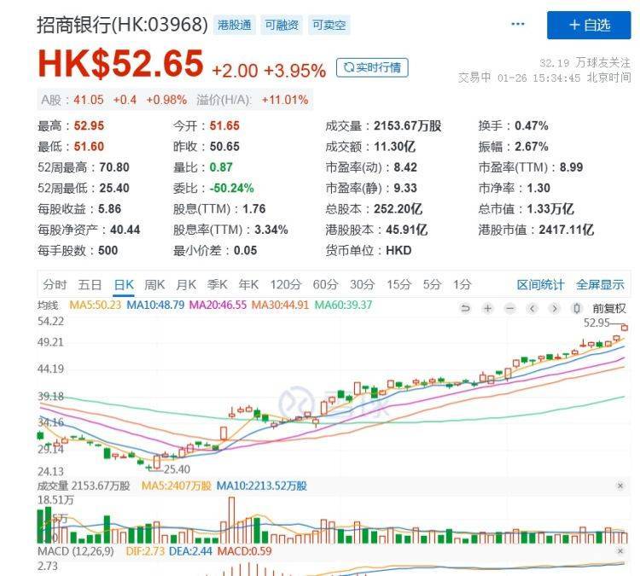640x576 pixels.
Task: Add stock with the 自选 button
Action: 589,26
